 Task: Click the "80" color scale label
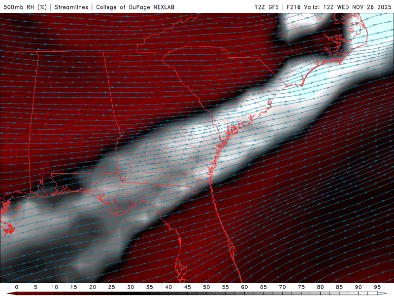coord(321,287)
